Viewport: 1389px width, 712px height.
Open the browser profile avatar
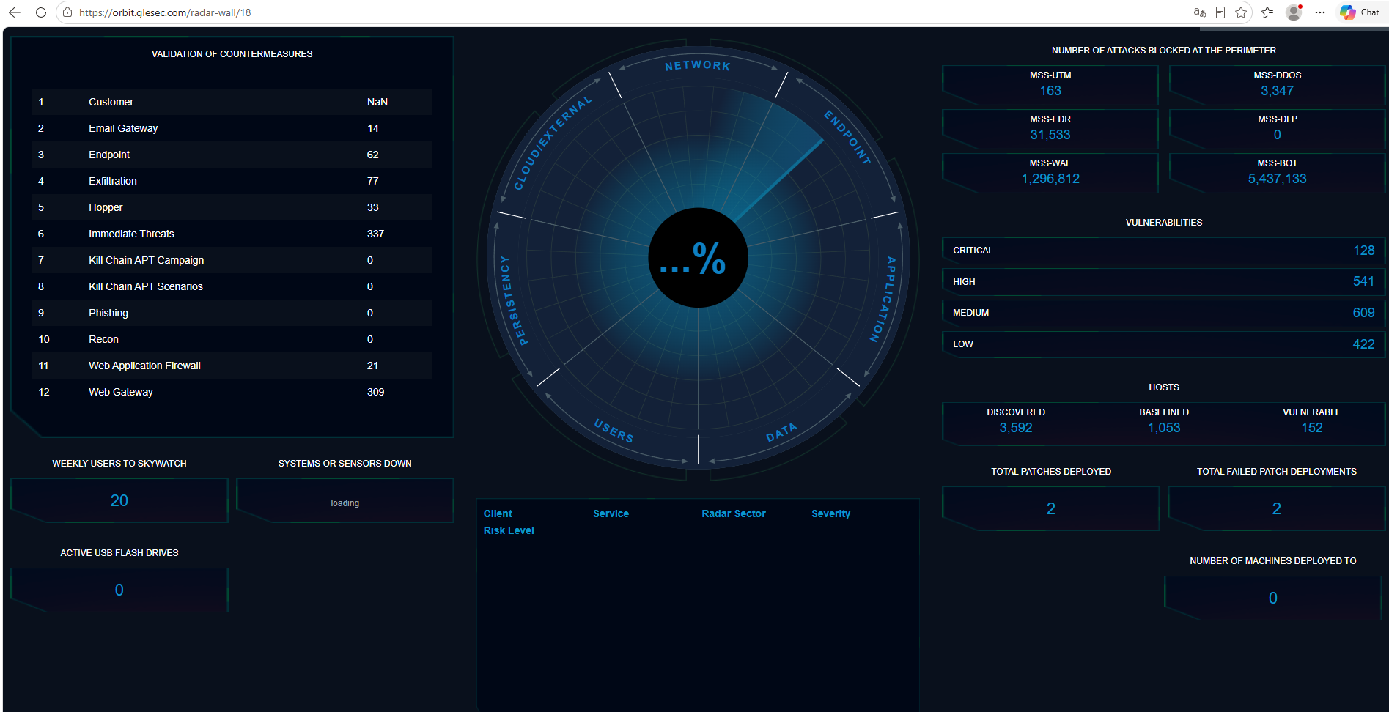[1294, 12]
